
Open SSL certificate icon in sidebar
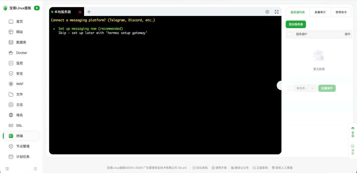pos(11,126)
